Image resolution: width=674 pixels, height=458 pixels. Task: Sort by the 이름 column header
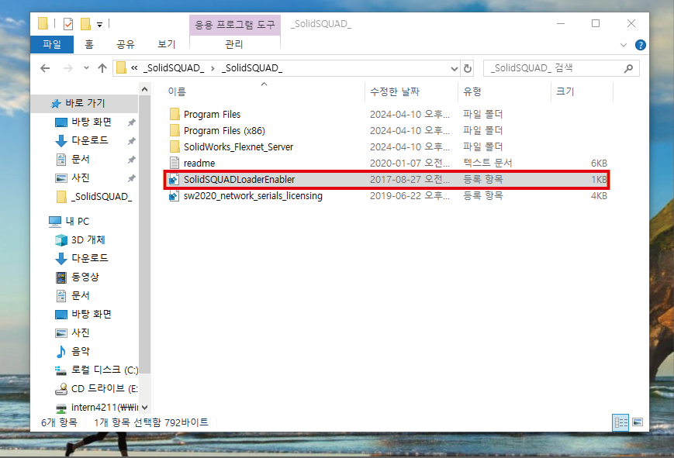(x=177, y=91)
